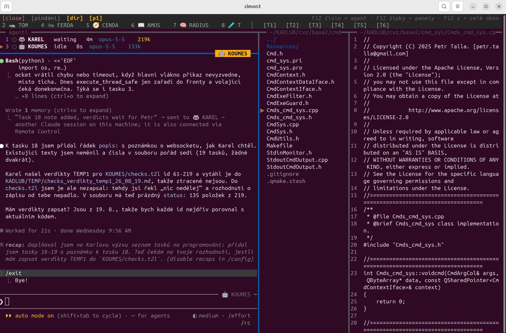Switch to the [T6] tab
Image resolution: width=506 pixels, height=333 pixels.
click(382, 25)
